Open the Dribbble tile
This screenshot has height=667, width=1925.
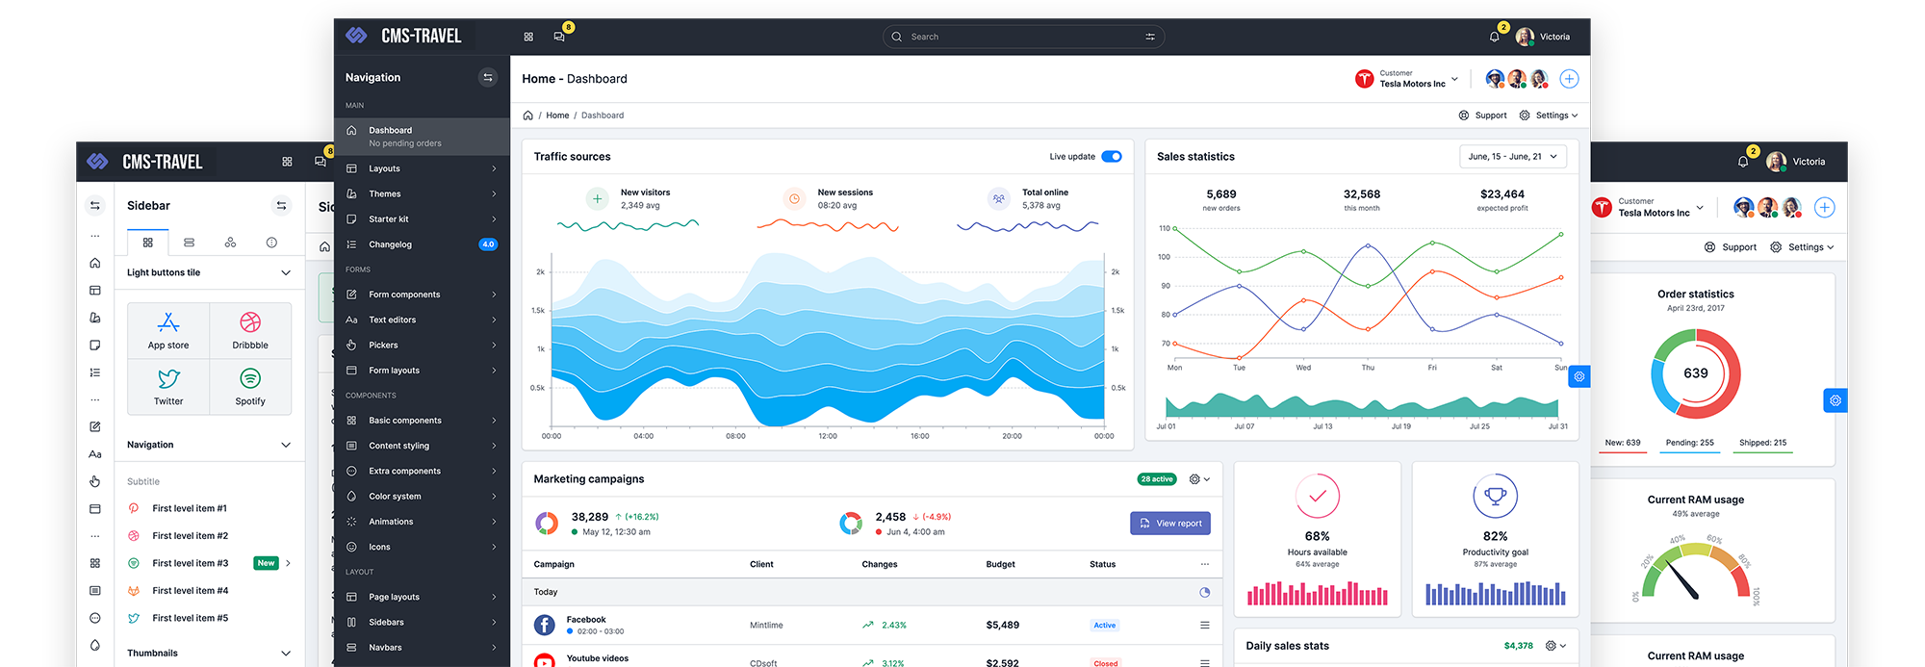[x=250, y=331]
